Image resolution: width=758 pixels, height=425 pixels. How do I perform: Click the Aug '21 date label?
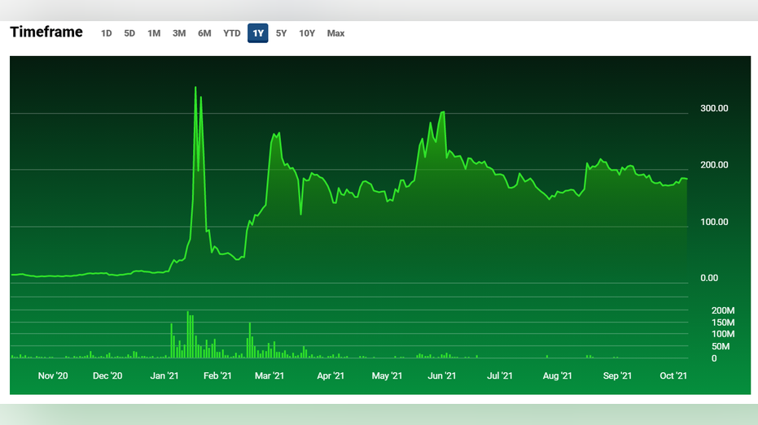pyautogui.click(x=558, y=375)
